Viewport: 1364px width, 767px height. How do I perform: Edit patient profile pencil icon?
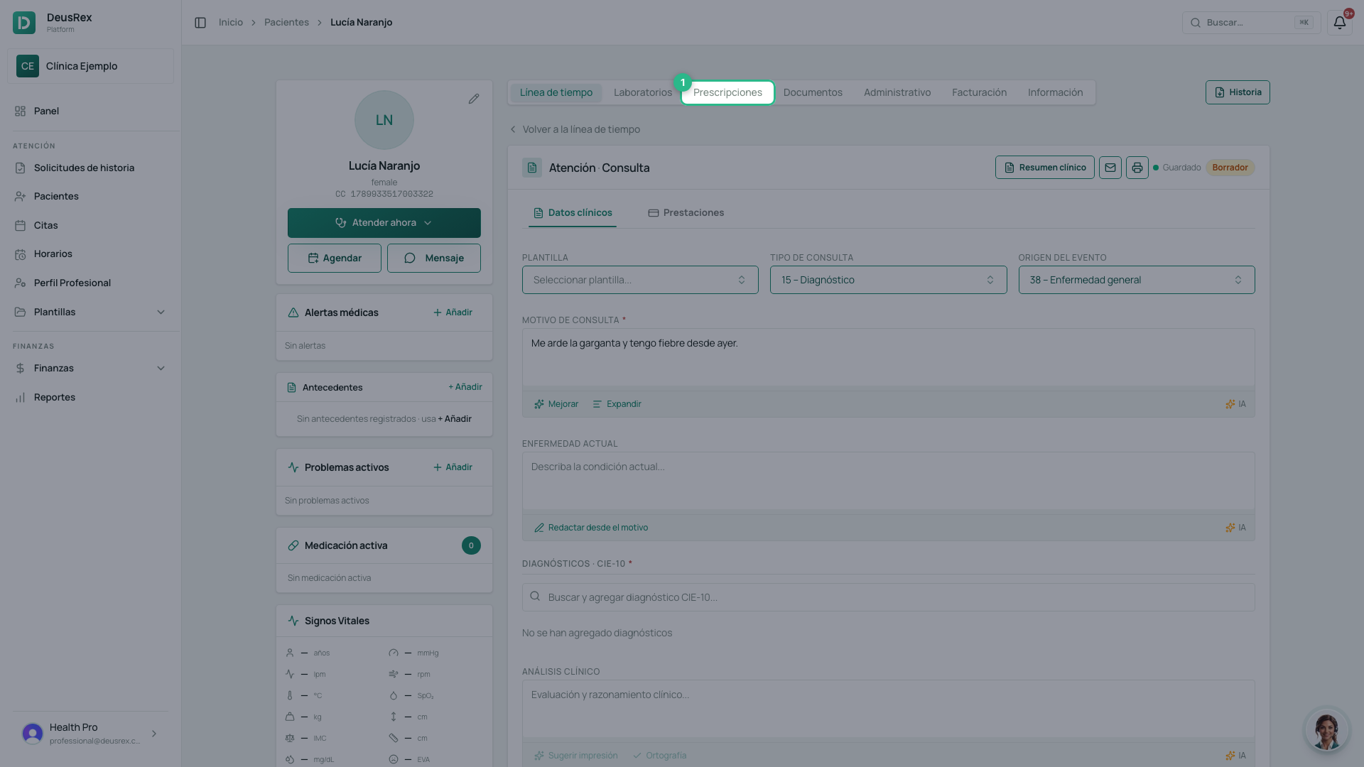click(x=474, y=99)
